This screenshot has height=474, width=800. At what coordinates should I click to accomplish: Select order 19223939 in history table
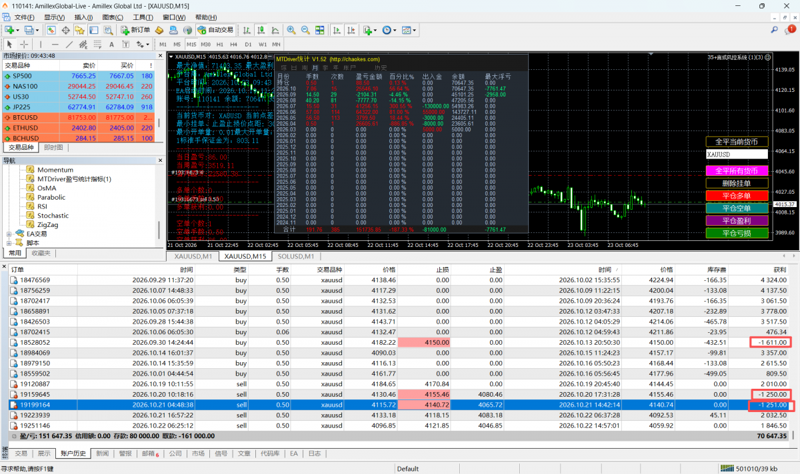tap(399, 415)
